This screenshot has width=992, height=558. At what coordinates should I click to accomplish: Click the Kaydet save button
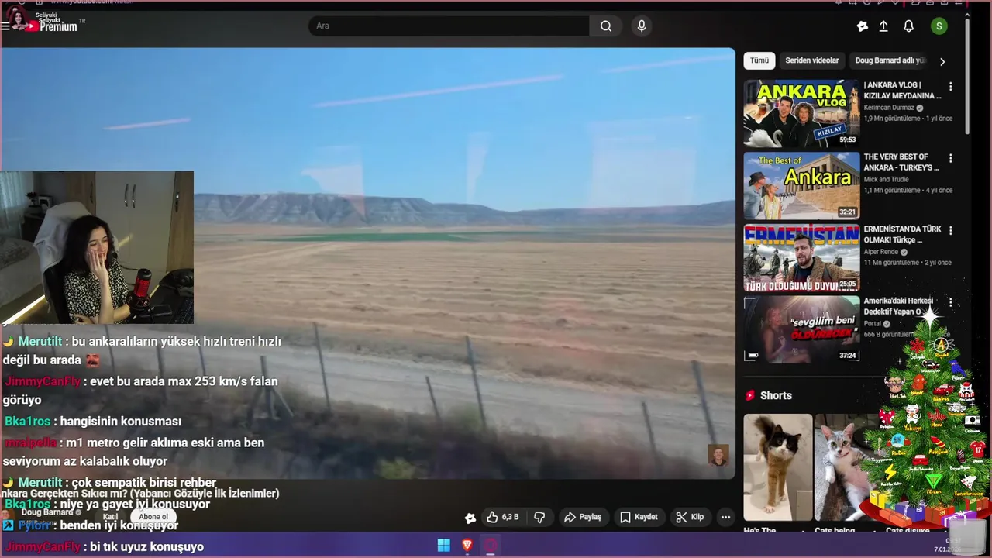pyautogui.click(x=639, y=517)
